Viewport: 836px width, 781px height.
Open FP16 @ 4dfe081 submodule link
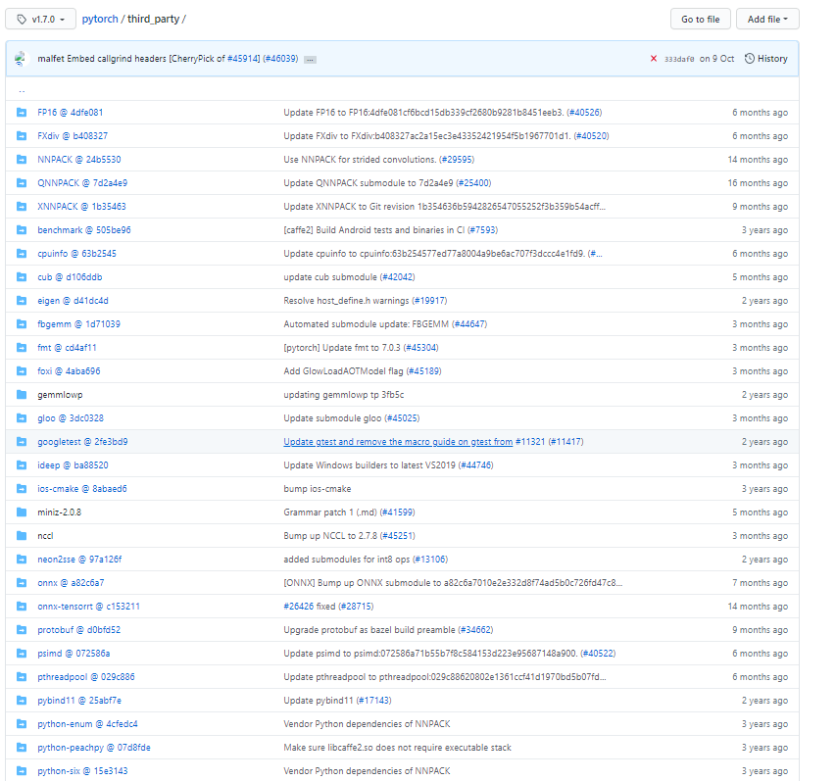click(x=70, y=113)
